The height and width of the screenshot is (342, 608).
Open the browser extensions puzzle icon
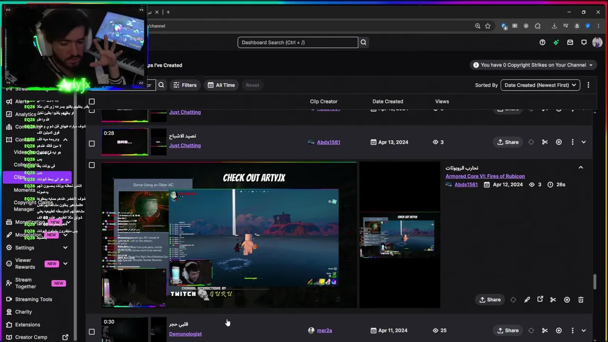(538, 26)
